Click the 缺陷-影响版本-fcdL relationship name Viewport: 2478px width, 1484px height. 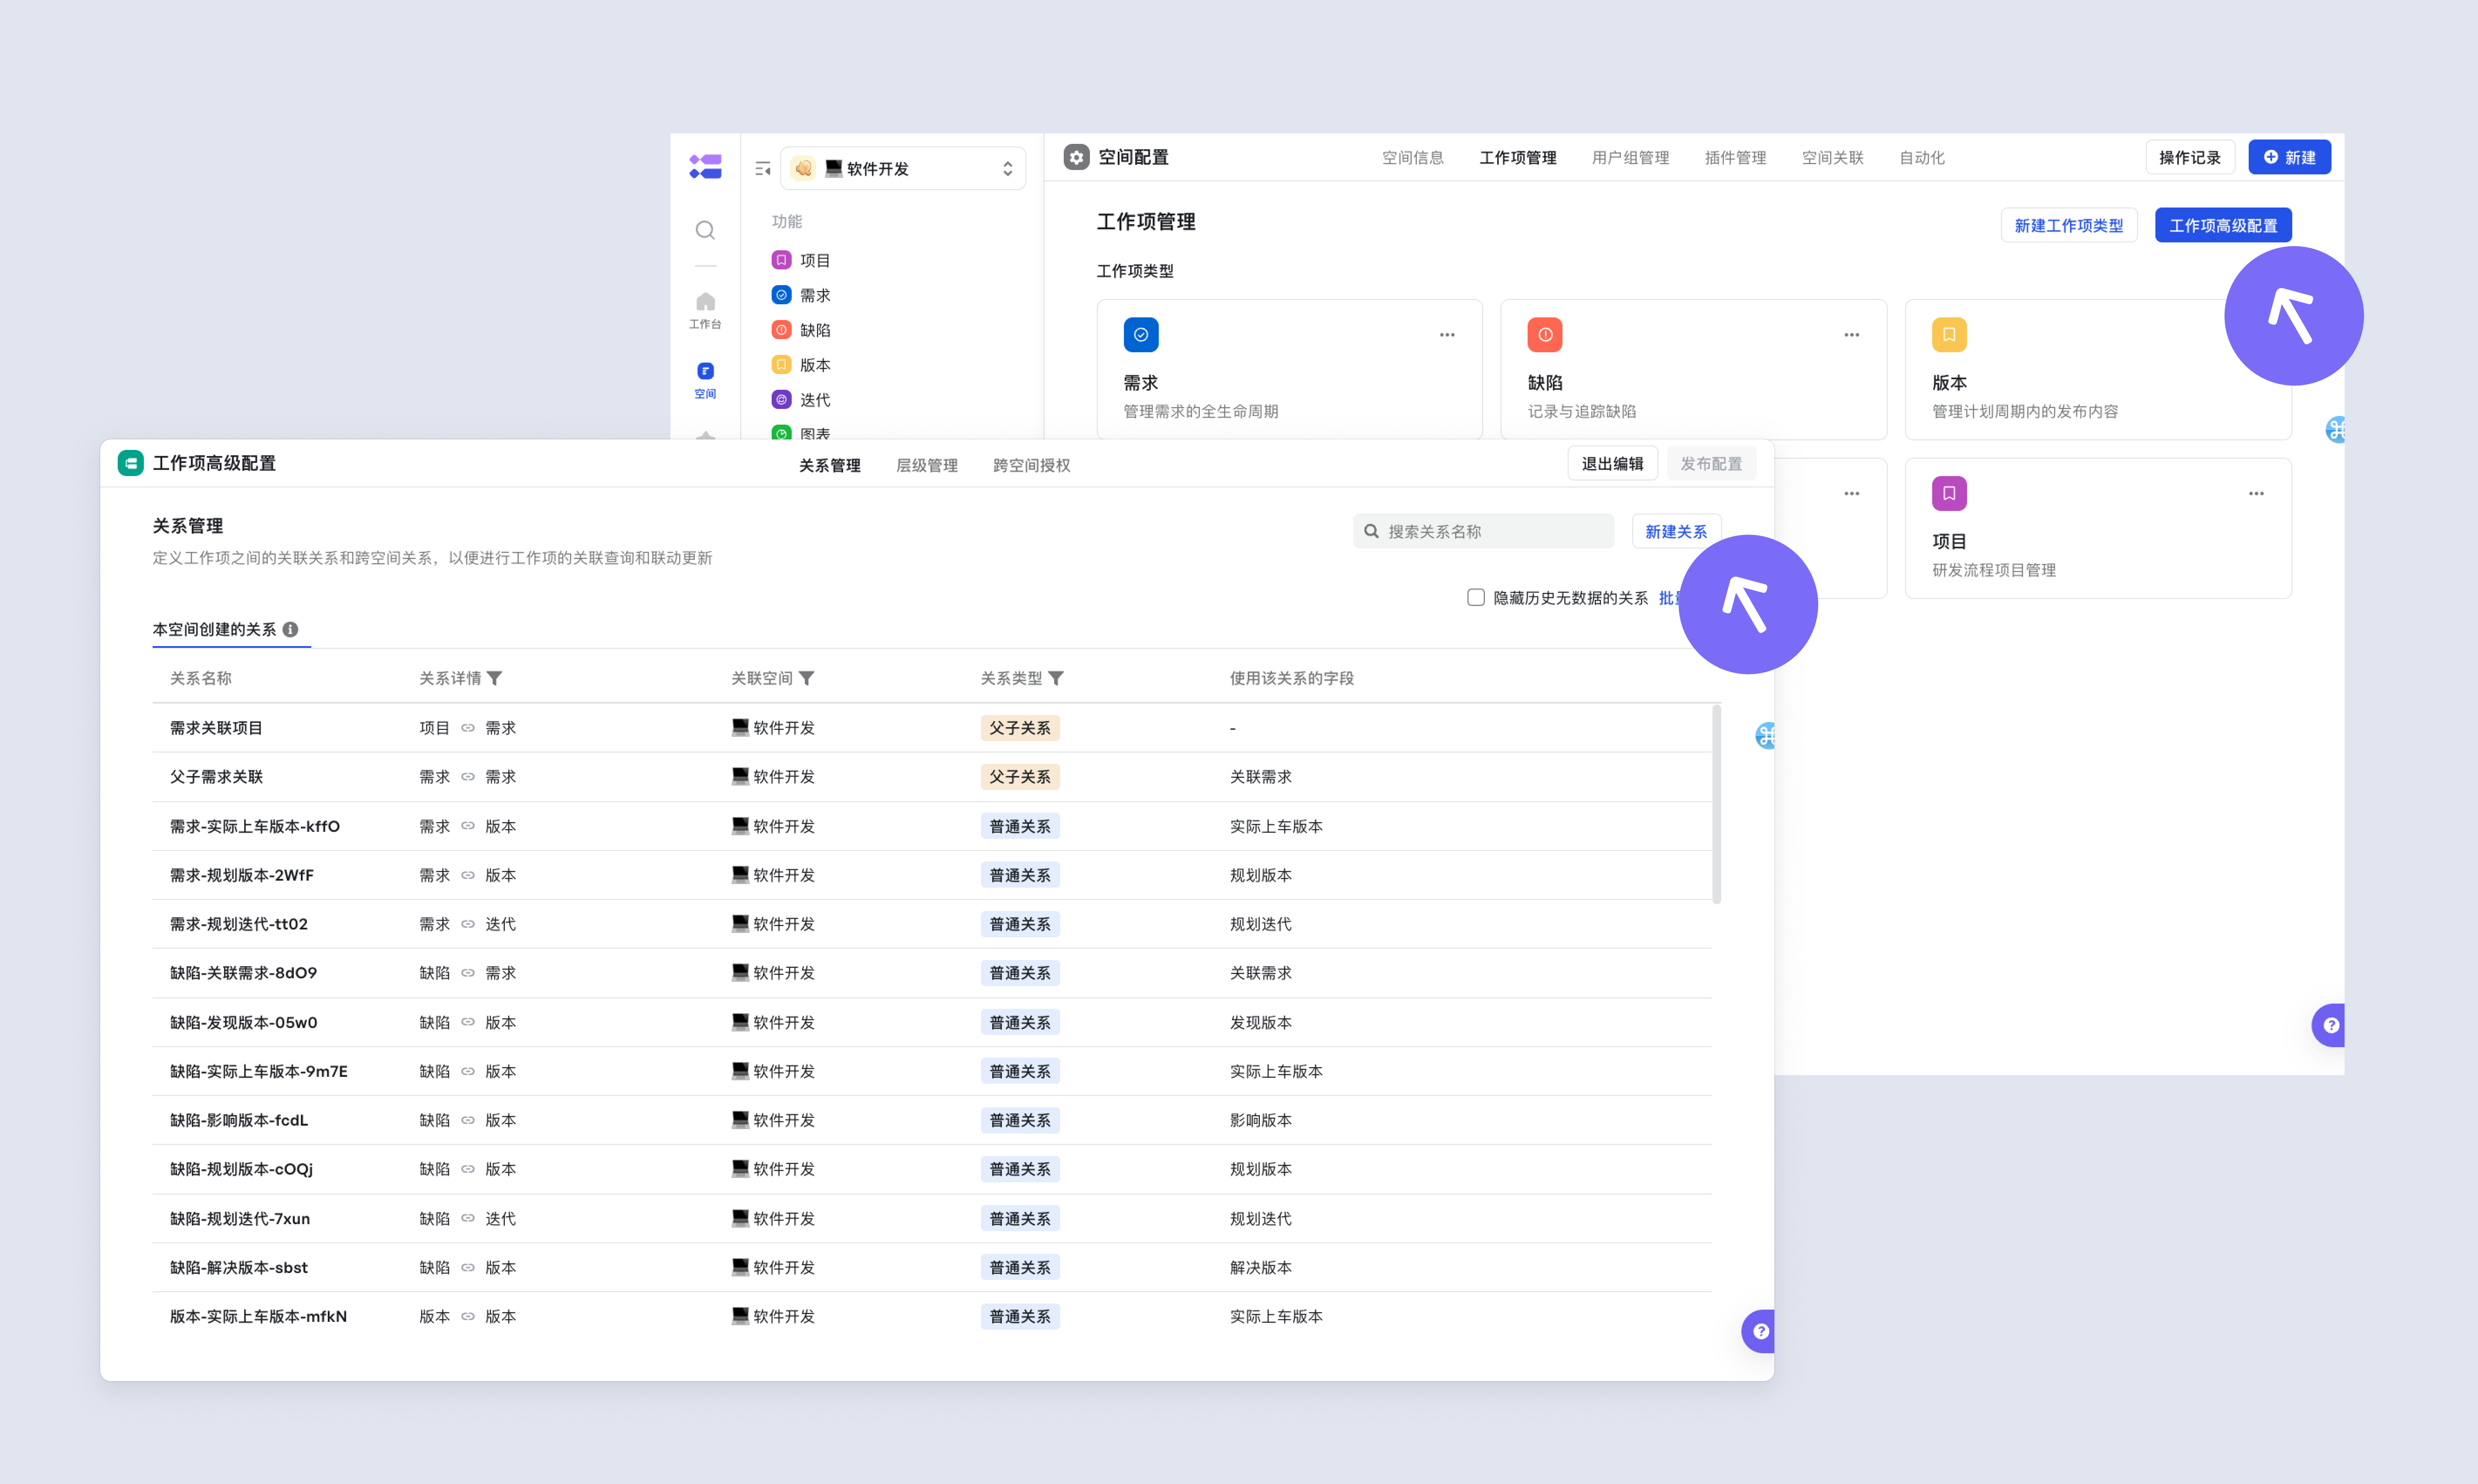pos(238,1120)
